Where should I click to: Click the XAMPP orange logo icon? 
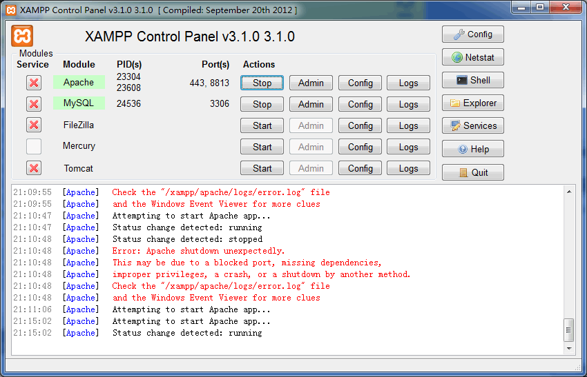point(22,36)
